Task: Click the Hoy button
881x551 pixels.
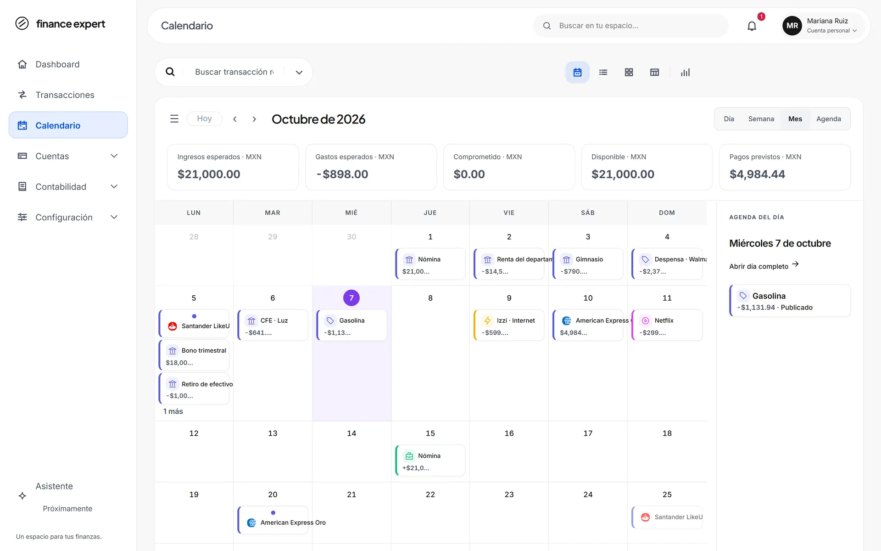Action: (x=204, y=119)
